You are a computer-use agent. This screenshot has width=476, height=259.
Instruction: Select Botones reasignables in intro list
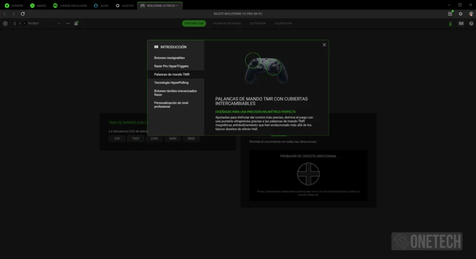[176, 58]
